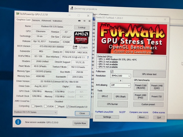The height and width of the screenshot is (137, 183).
Task: Toggle the DirectCompute 5.0 checkbox
Action: [x=68, y=106]
